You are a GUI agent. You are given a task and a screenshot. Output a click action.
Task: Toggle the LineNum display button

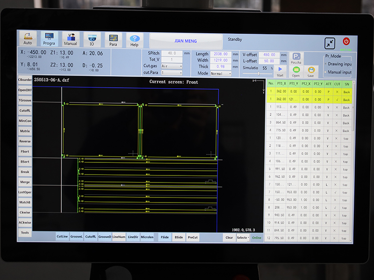pos(119,237)
